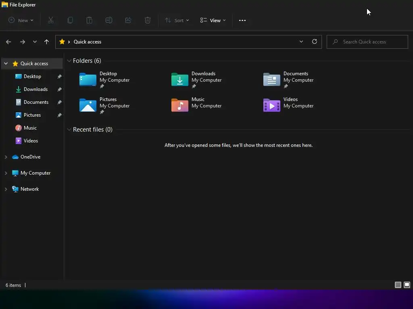
Task: Click pin icon next to sidebar Desktop
Action: click(x=60, y=76)
